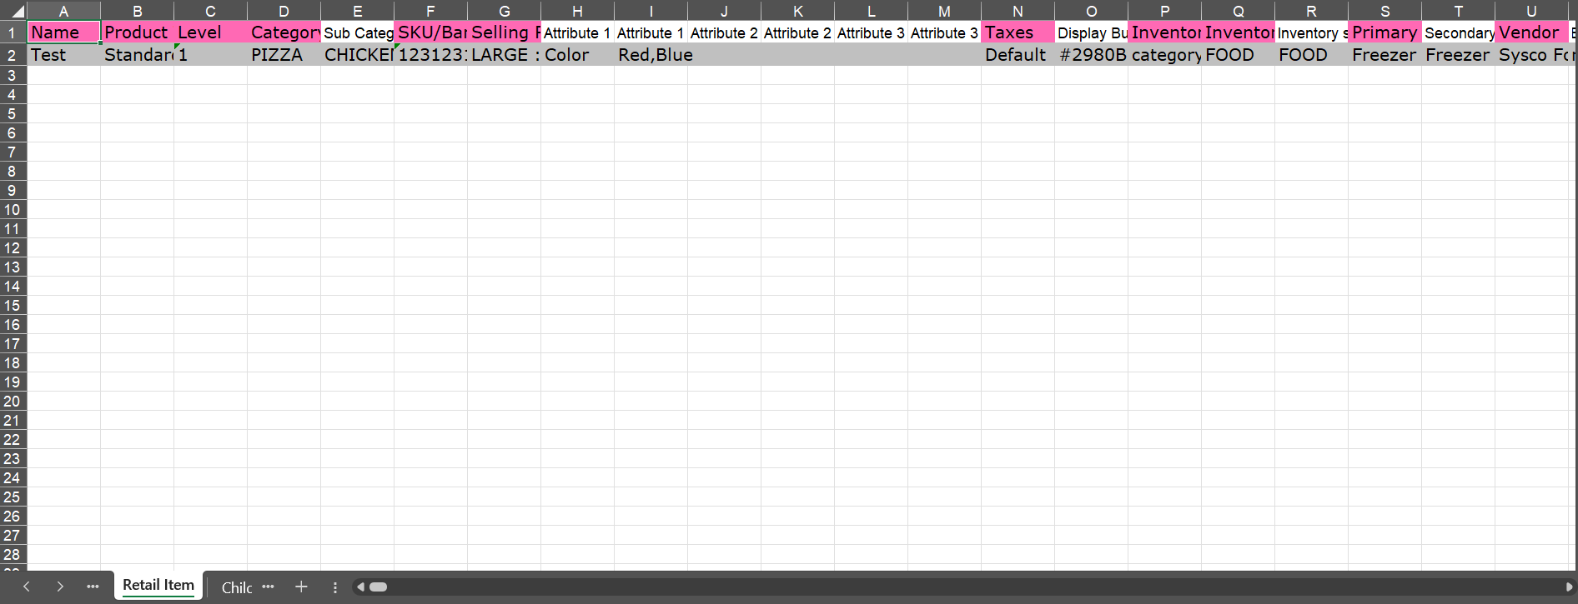Add a new sheet with plus icon

(x=301, y=587)
